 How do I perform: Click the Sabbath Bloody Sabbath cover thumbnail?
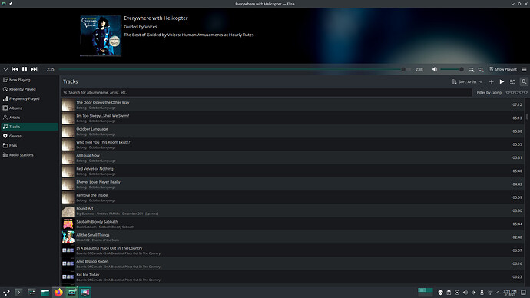(x=68, y=224)
